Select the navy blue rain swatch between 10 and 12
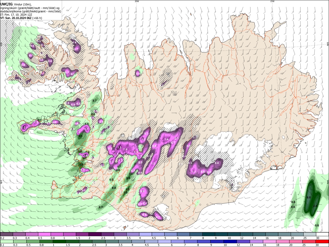 230,242
